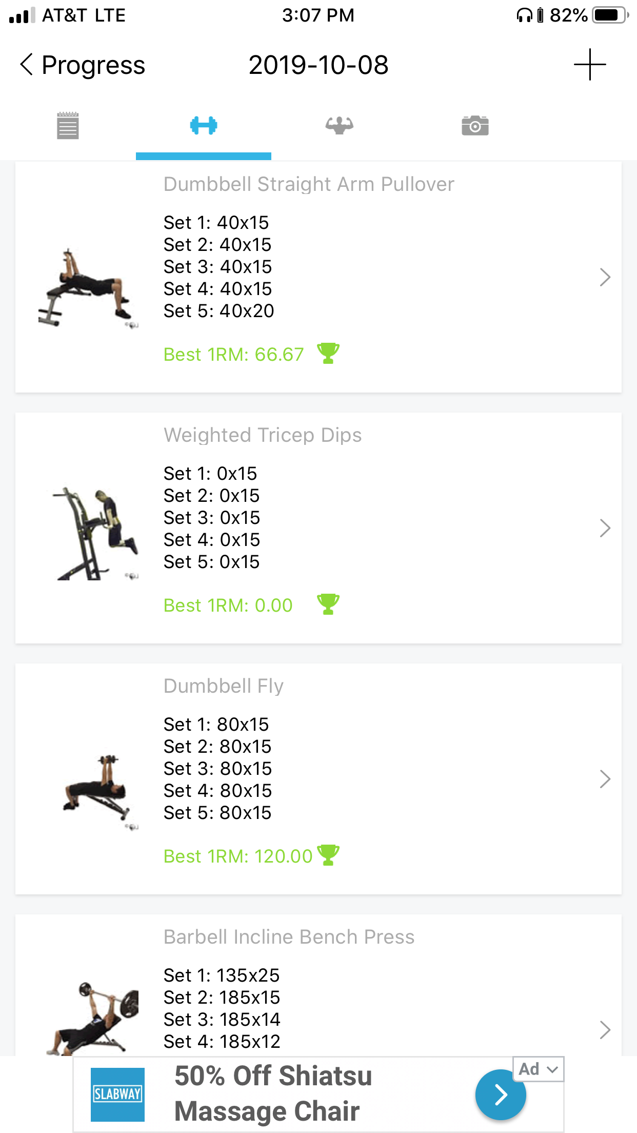
Task: Expand Barbell Incline Bench Press chevron
Action: pyautogui.click(x=605, y=1030)
